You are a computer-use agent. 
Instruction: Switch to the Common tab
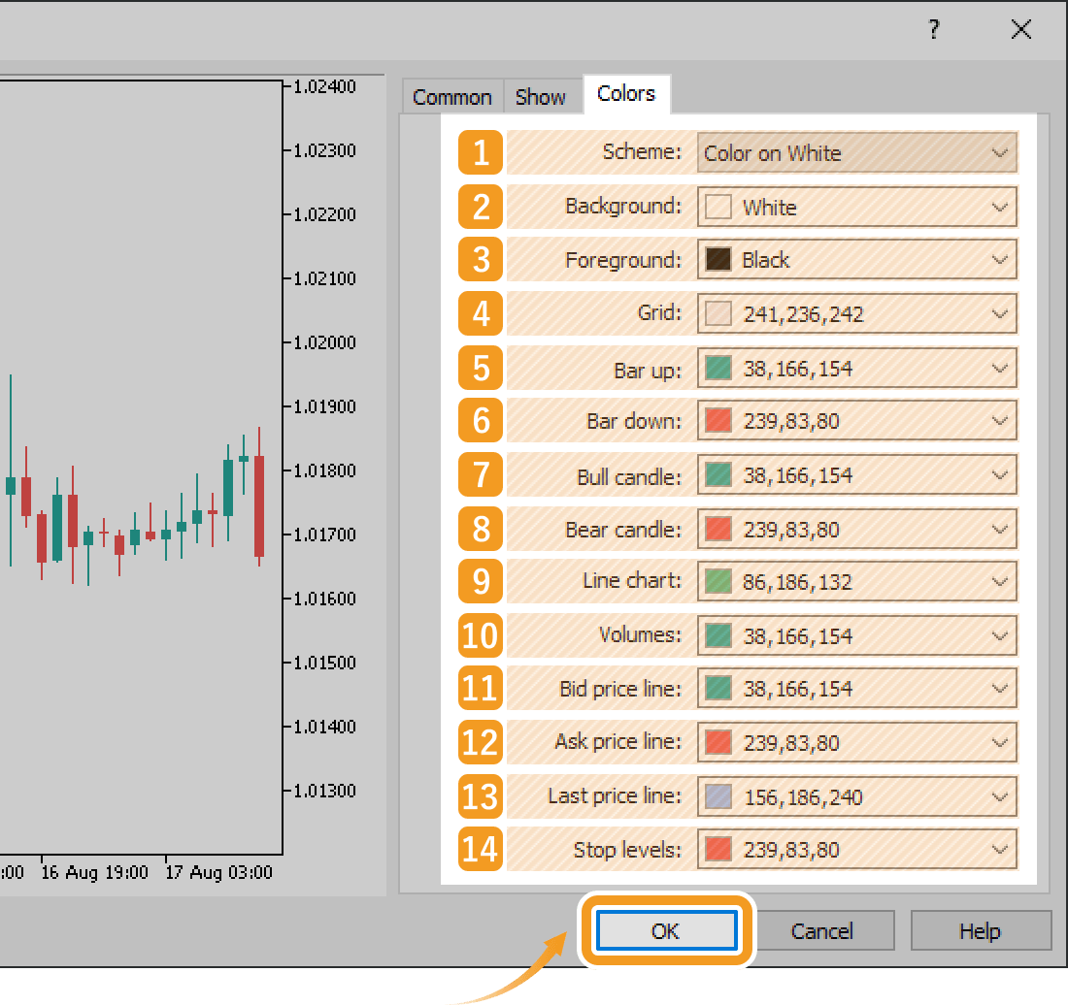pyautogui.click(x=451, y=97)
